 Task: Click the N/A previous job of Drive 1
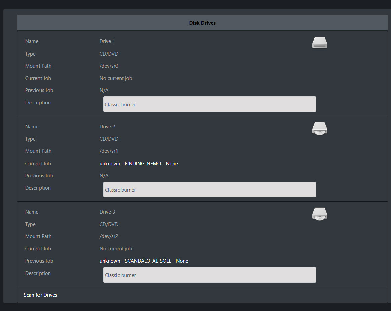tap(104, 90)
